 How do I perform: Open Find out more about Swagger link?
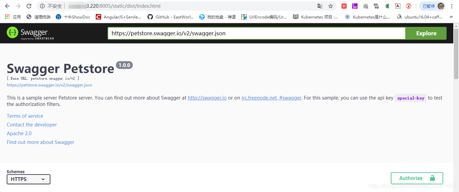[x=40, y=142]
